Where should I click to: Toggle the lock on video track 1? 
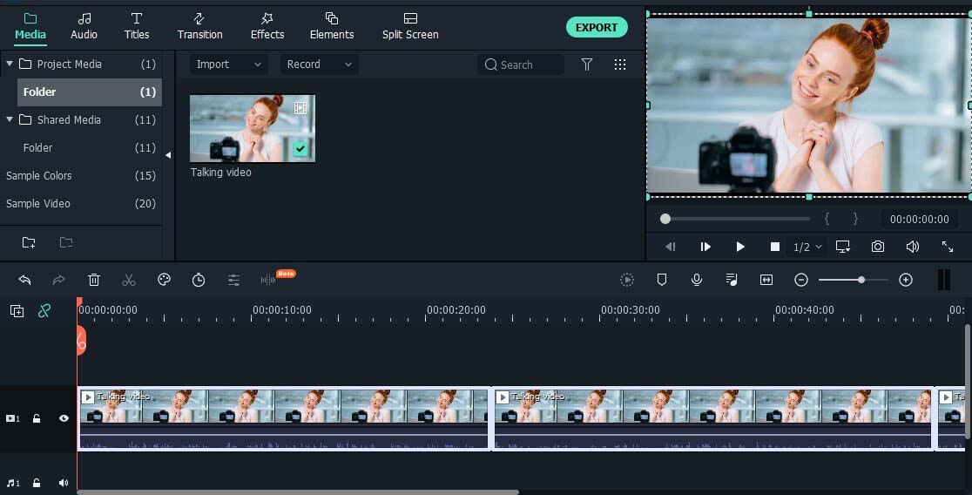coord(37,418)
